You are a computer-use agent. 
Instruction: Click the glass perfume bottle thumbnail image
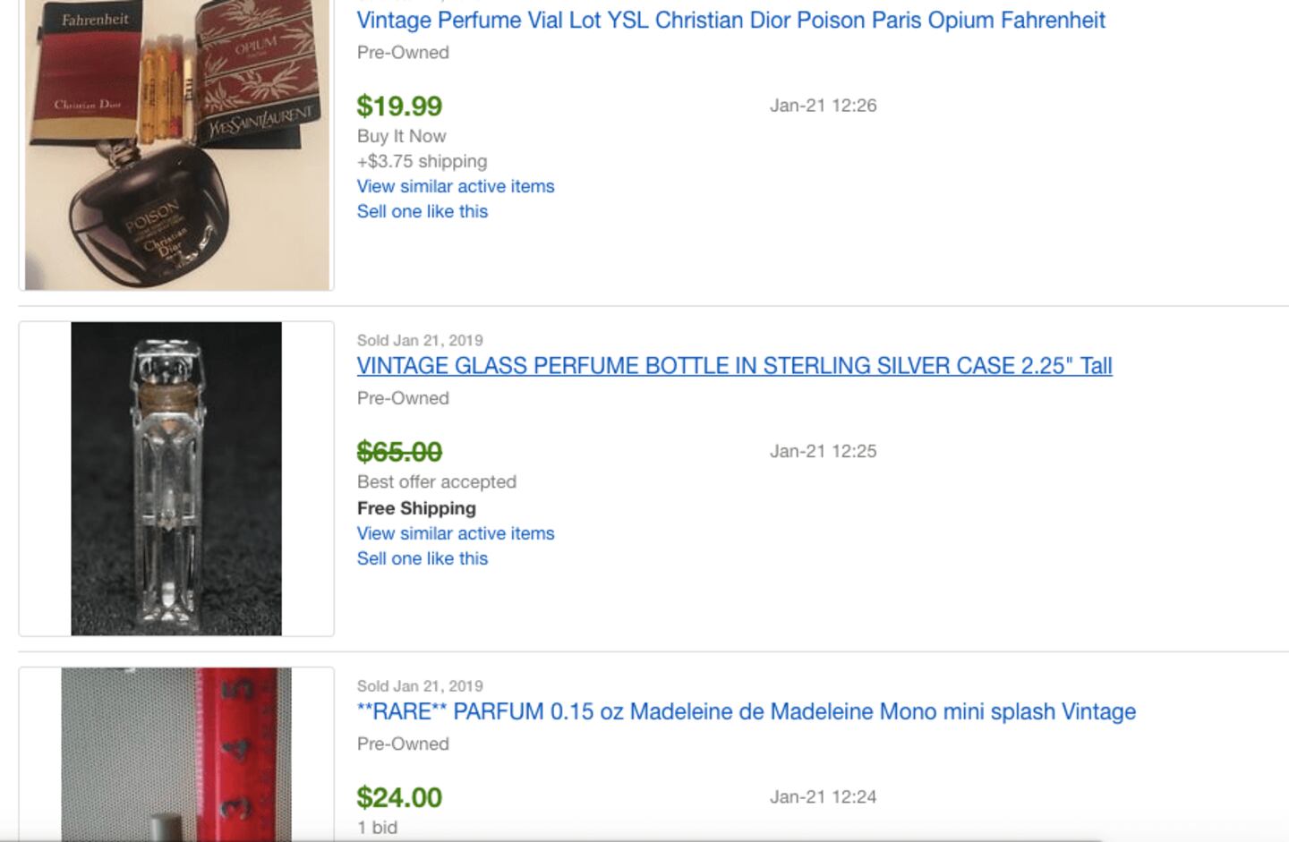point(176,479)
